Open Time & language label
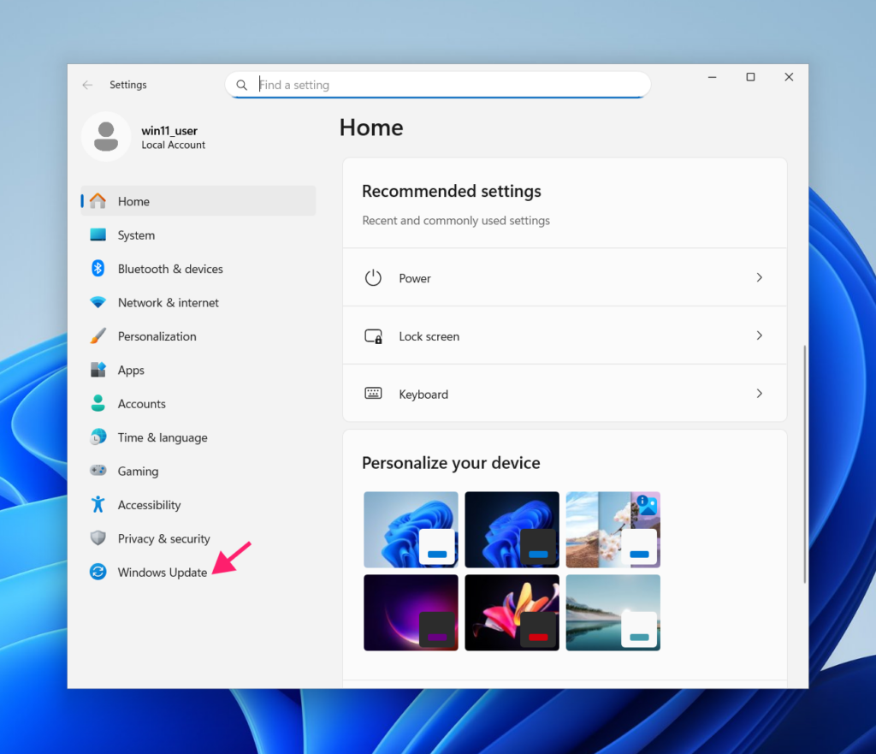The height and width of the screenshot is (754, 876). [x=163, y=437]
